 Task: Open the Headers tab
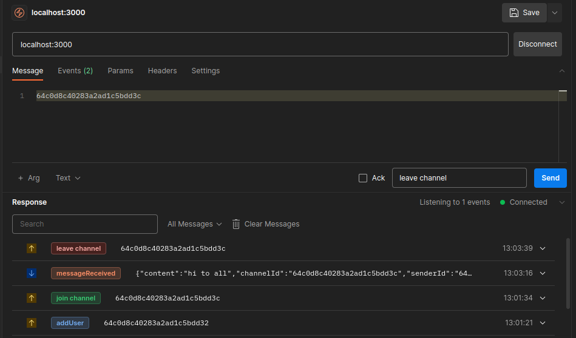(163, 71)
